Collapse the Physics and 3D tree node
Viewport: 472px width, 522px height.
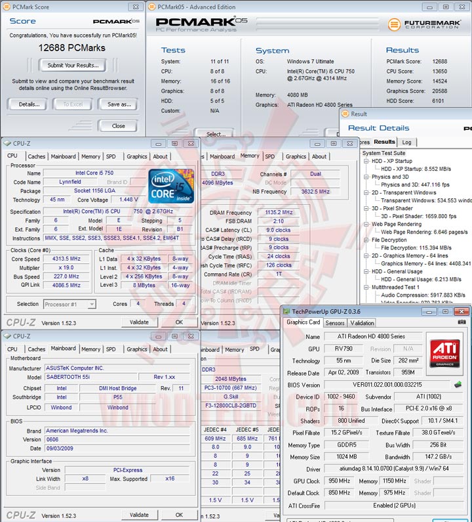pyautogui.click(x=366, y=177)
